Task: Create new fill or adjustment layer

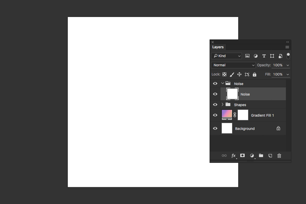Action: click(x=252, y=155)
